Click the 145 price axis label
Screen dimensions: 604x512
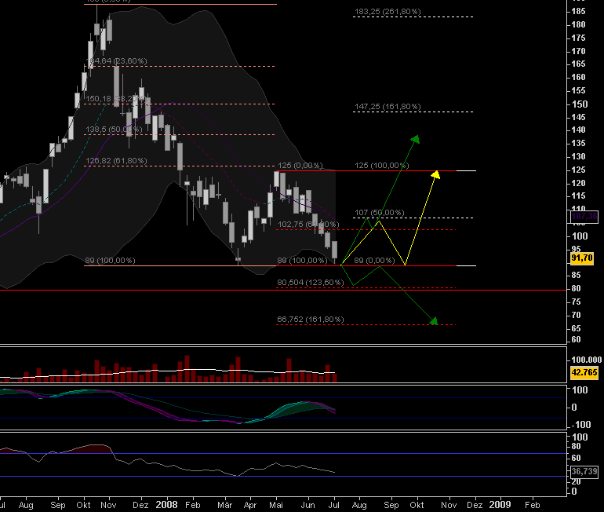point(578,117)
